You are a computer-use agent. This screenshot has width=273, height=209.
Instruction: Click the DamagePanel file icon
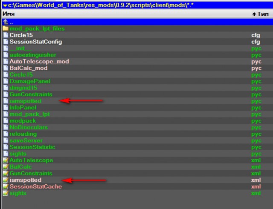coord(6,81)
